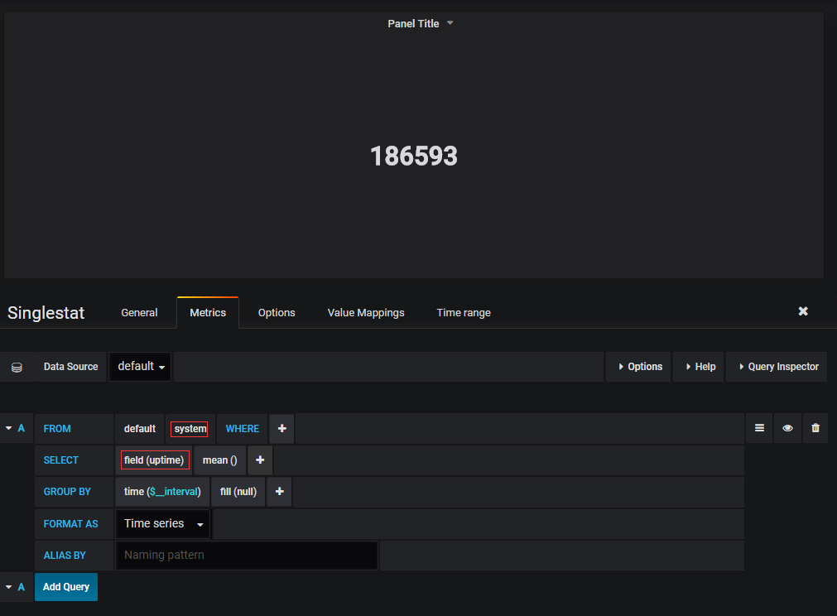Open the Time range tab
Image resolution: width=837 pixels, height=616 pixels.
click(463, 312)
